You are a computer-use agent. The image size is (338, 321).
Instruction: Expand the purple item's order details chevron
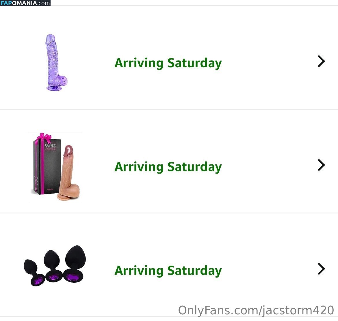(x=321, y=61)
